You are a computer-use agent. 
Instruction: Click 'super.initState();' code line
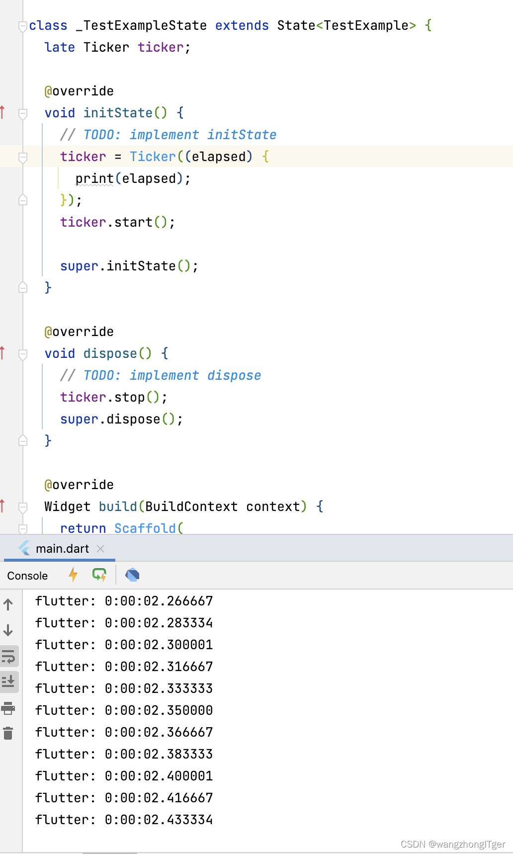129,266
